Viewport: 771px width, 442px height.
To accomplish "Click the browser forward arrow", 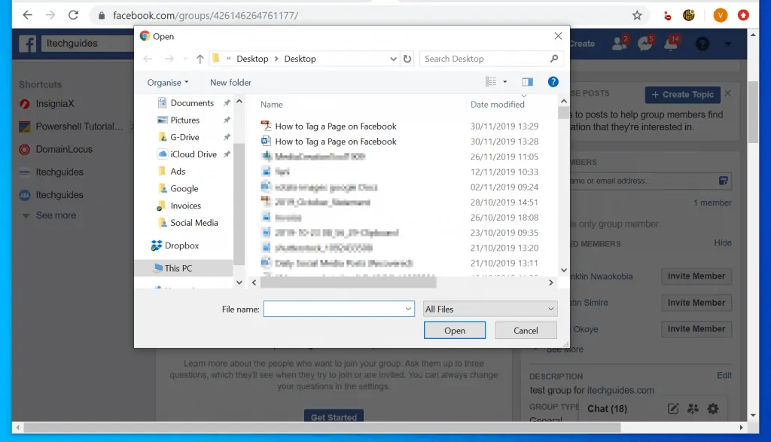I will [50, 15].
